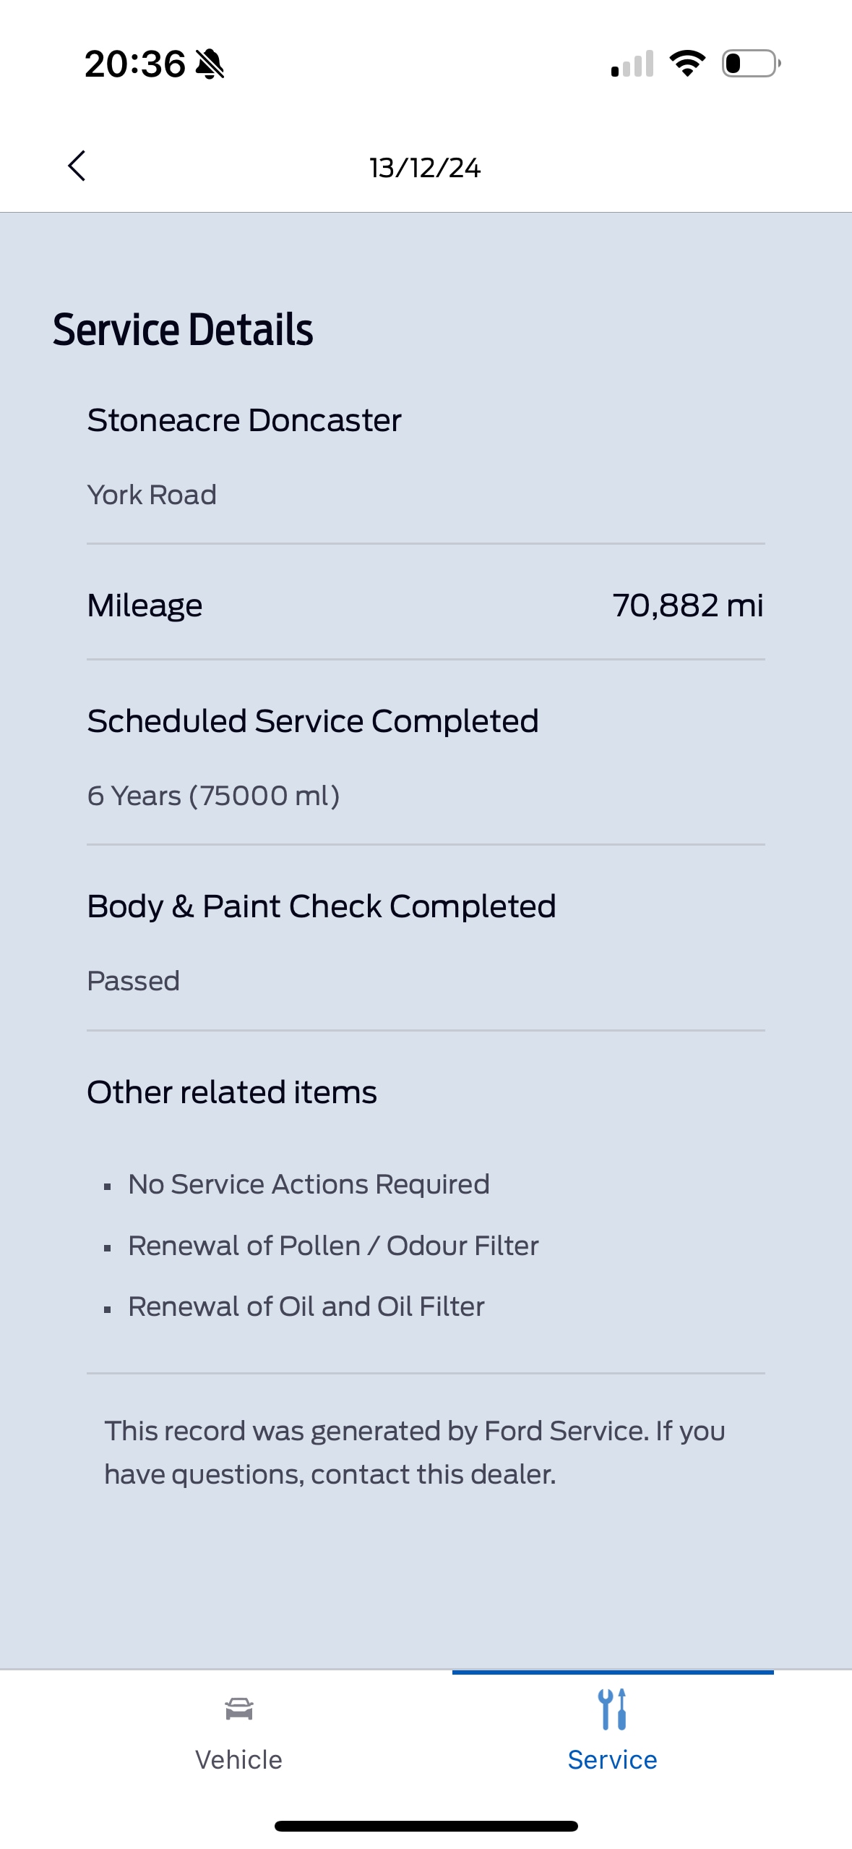
Task: Tap the 13/12/24 date title
Action: (x=425, y=168)
